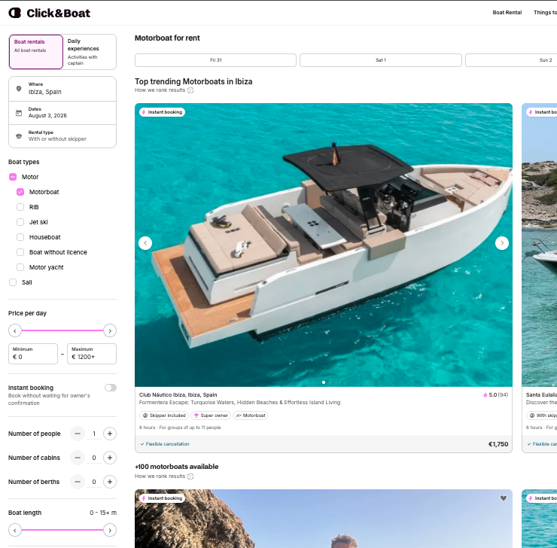Click info icon under +100 motorboats available
Viewport: 557px width, 548px height.
[x=190, y=476]
